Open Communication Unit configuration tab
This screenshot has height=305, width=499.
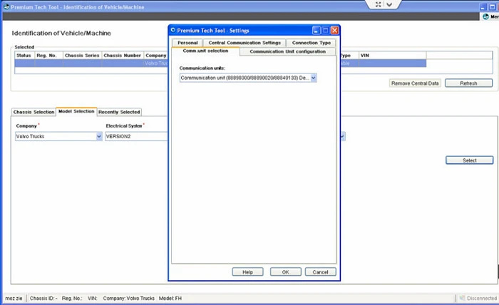point(287,51)
